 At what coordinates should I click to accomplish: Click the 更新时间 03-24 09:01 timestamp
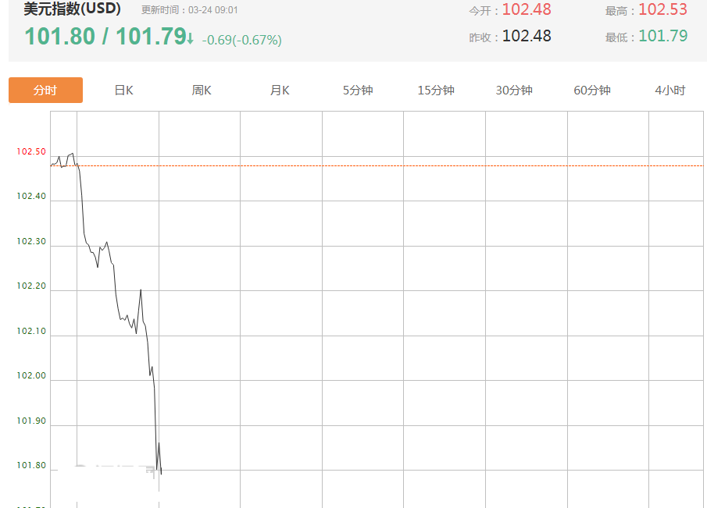click(190, 10)
